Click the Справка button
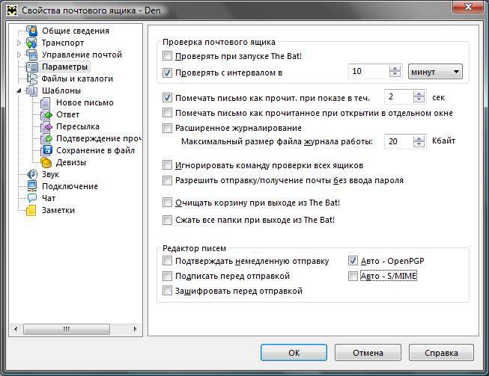The width and height of the screenshot is (489, 376). point(441,353)
